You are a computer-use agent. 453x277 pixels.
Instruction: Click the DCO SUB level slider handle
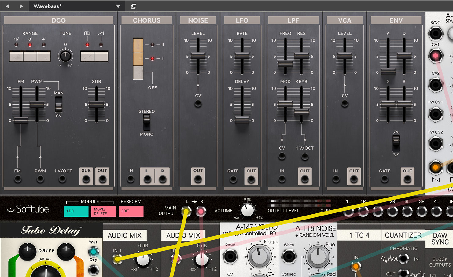pos(96,105)
